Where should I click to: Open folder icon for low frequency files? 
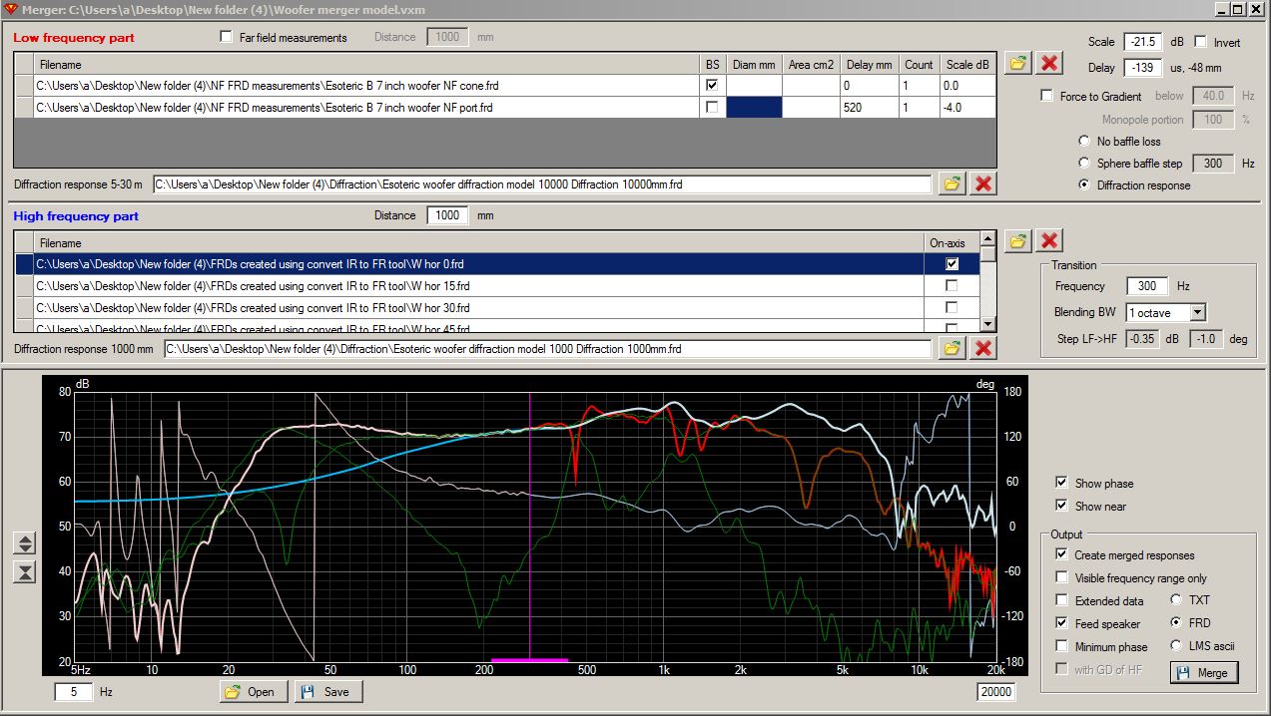(1017, 64)
